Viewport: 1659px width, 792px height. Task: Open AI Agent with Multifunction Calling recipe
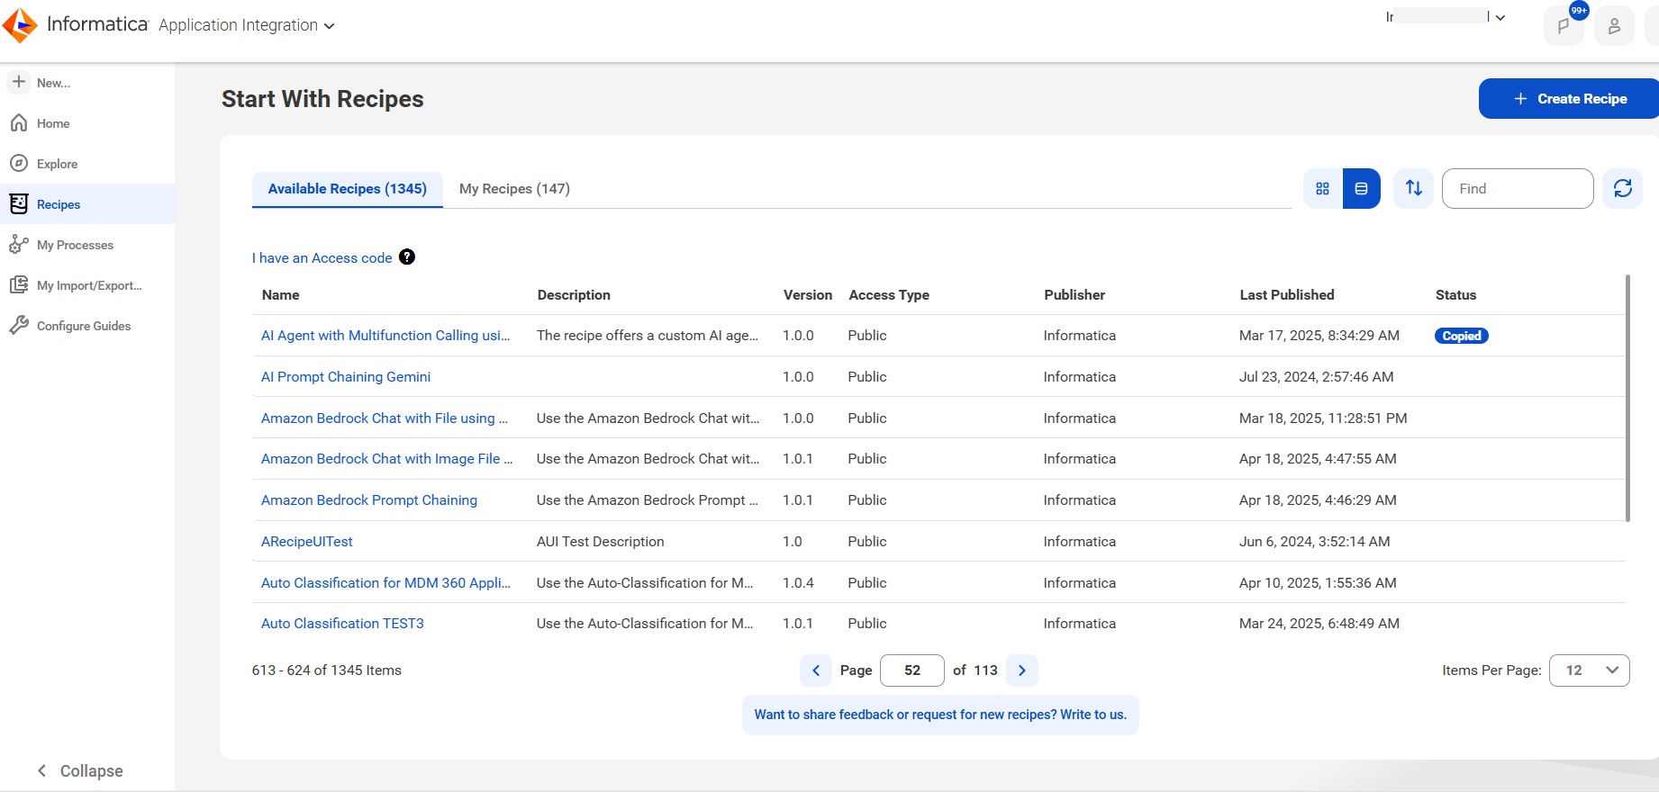385,336
